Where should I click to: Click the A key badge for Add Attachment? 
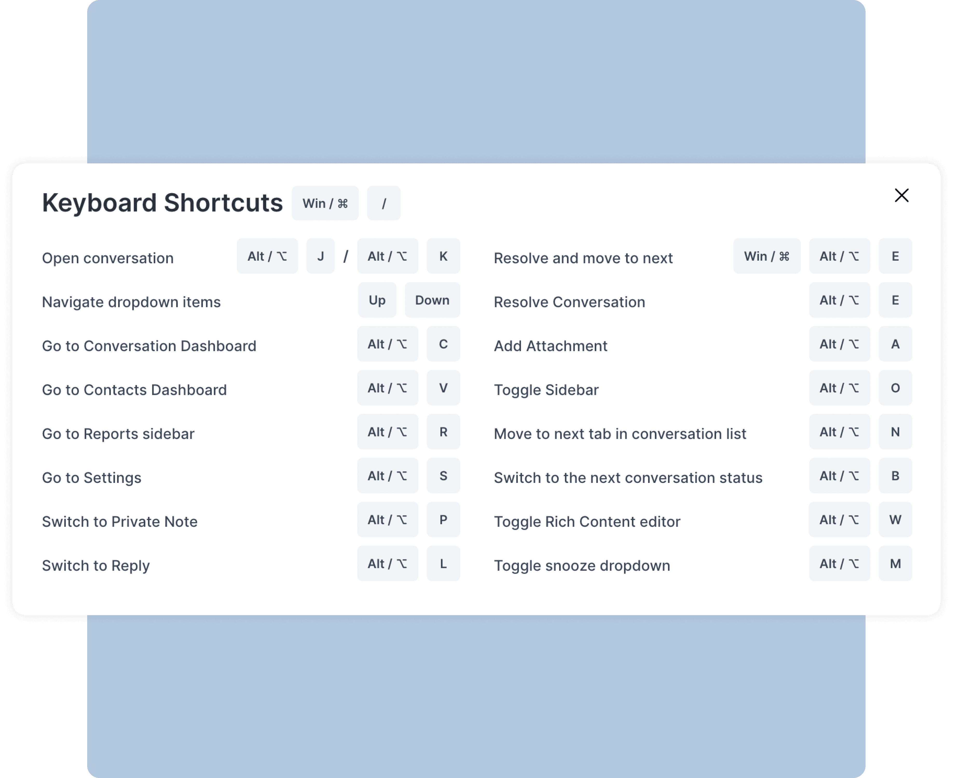pyautogui.click(x=895, y=344)
